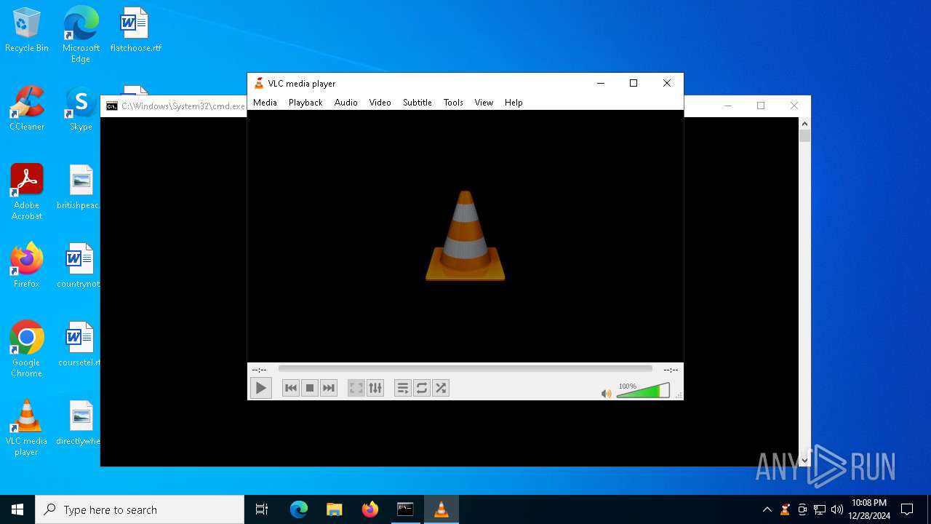The width and height of the screenshot is (931, 524).
Task: Open the Help menu
Action: pyautogui.click(x=514, y=103)
